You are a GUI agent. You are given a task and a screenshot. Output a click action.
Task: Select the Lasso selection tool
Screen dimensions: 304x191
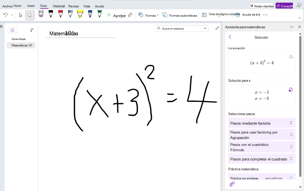coord(30,15)
